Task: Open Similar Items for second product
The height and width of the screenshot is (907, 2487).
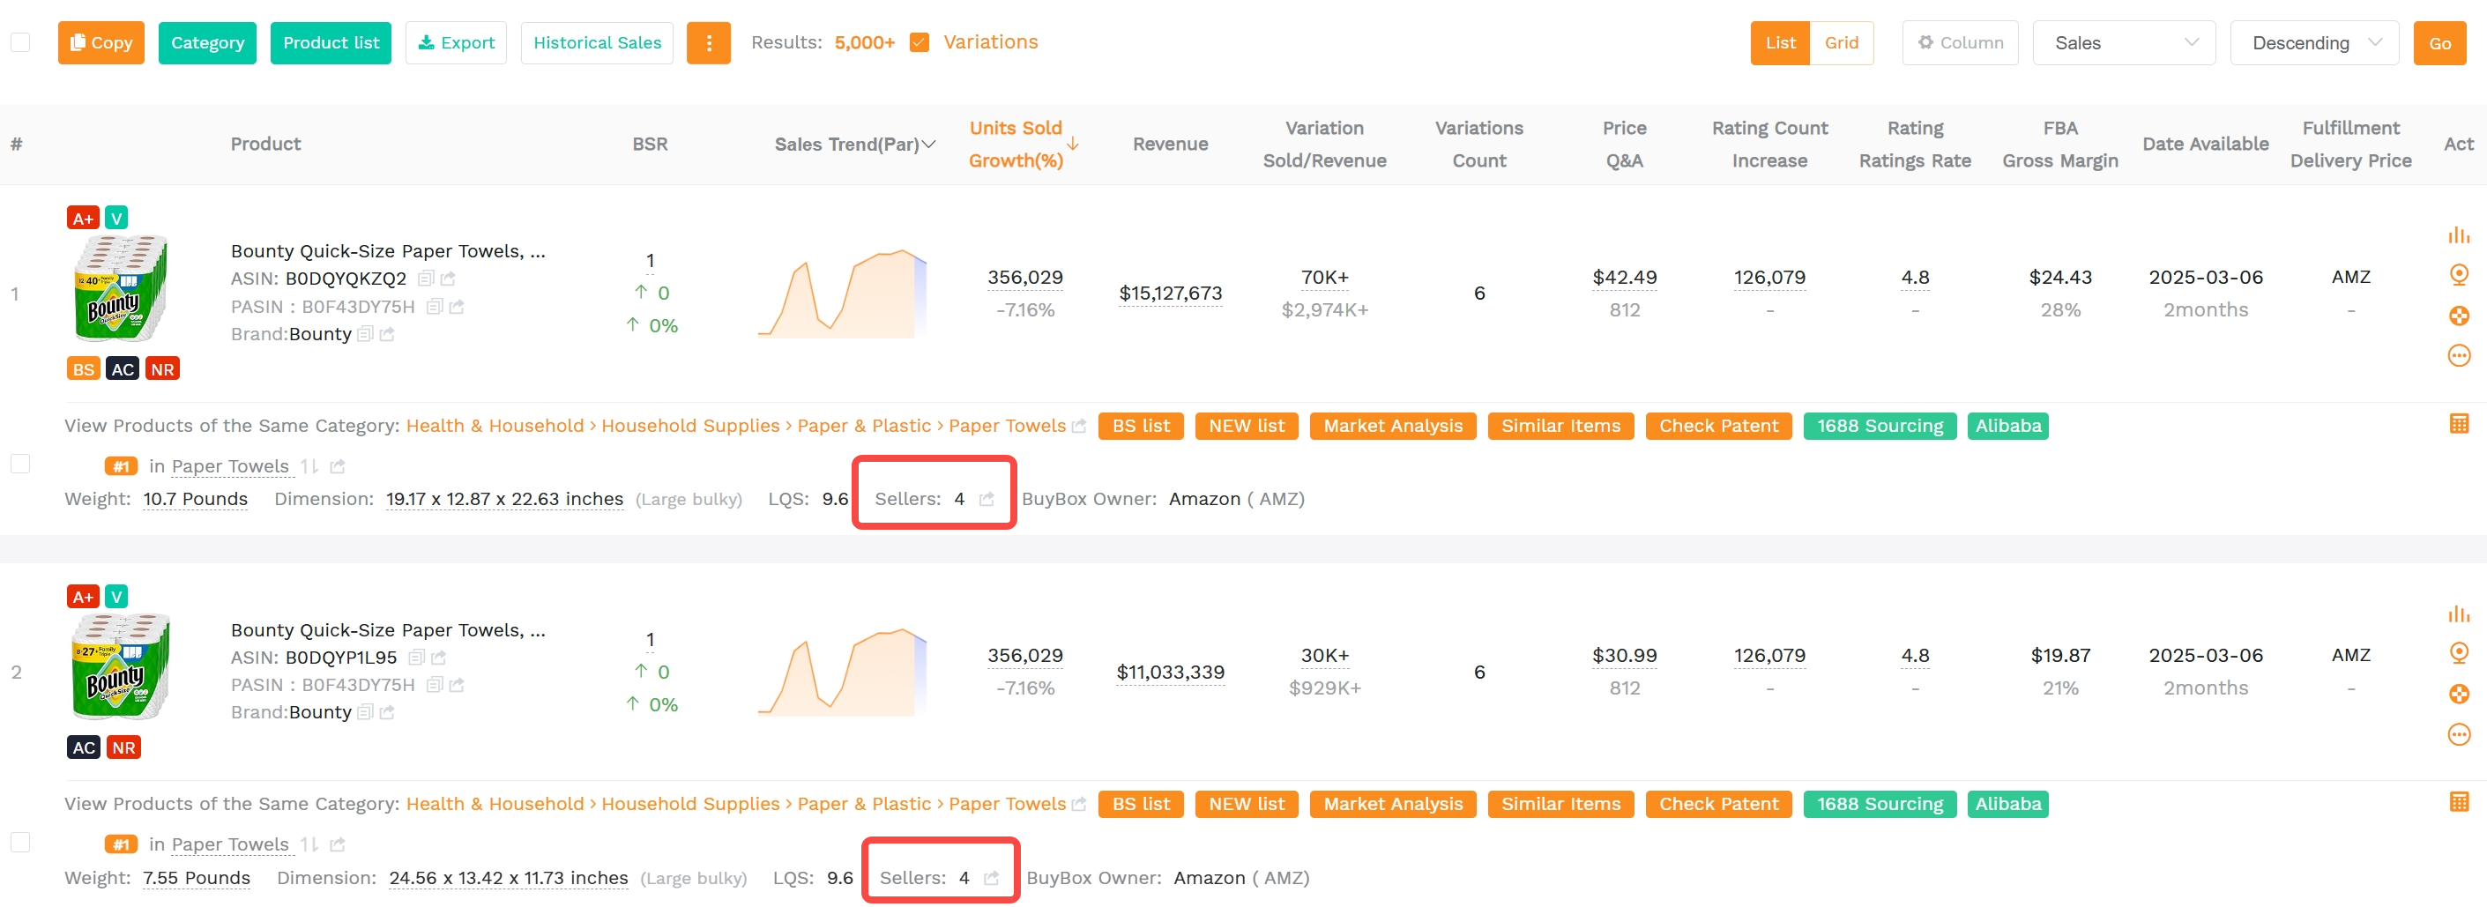Action: 1560,804
